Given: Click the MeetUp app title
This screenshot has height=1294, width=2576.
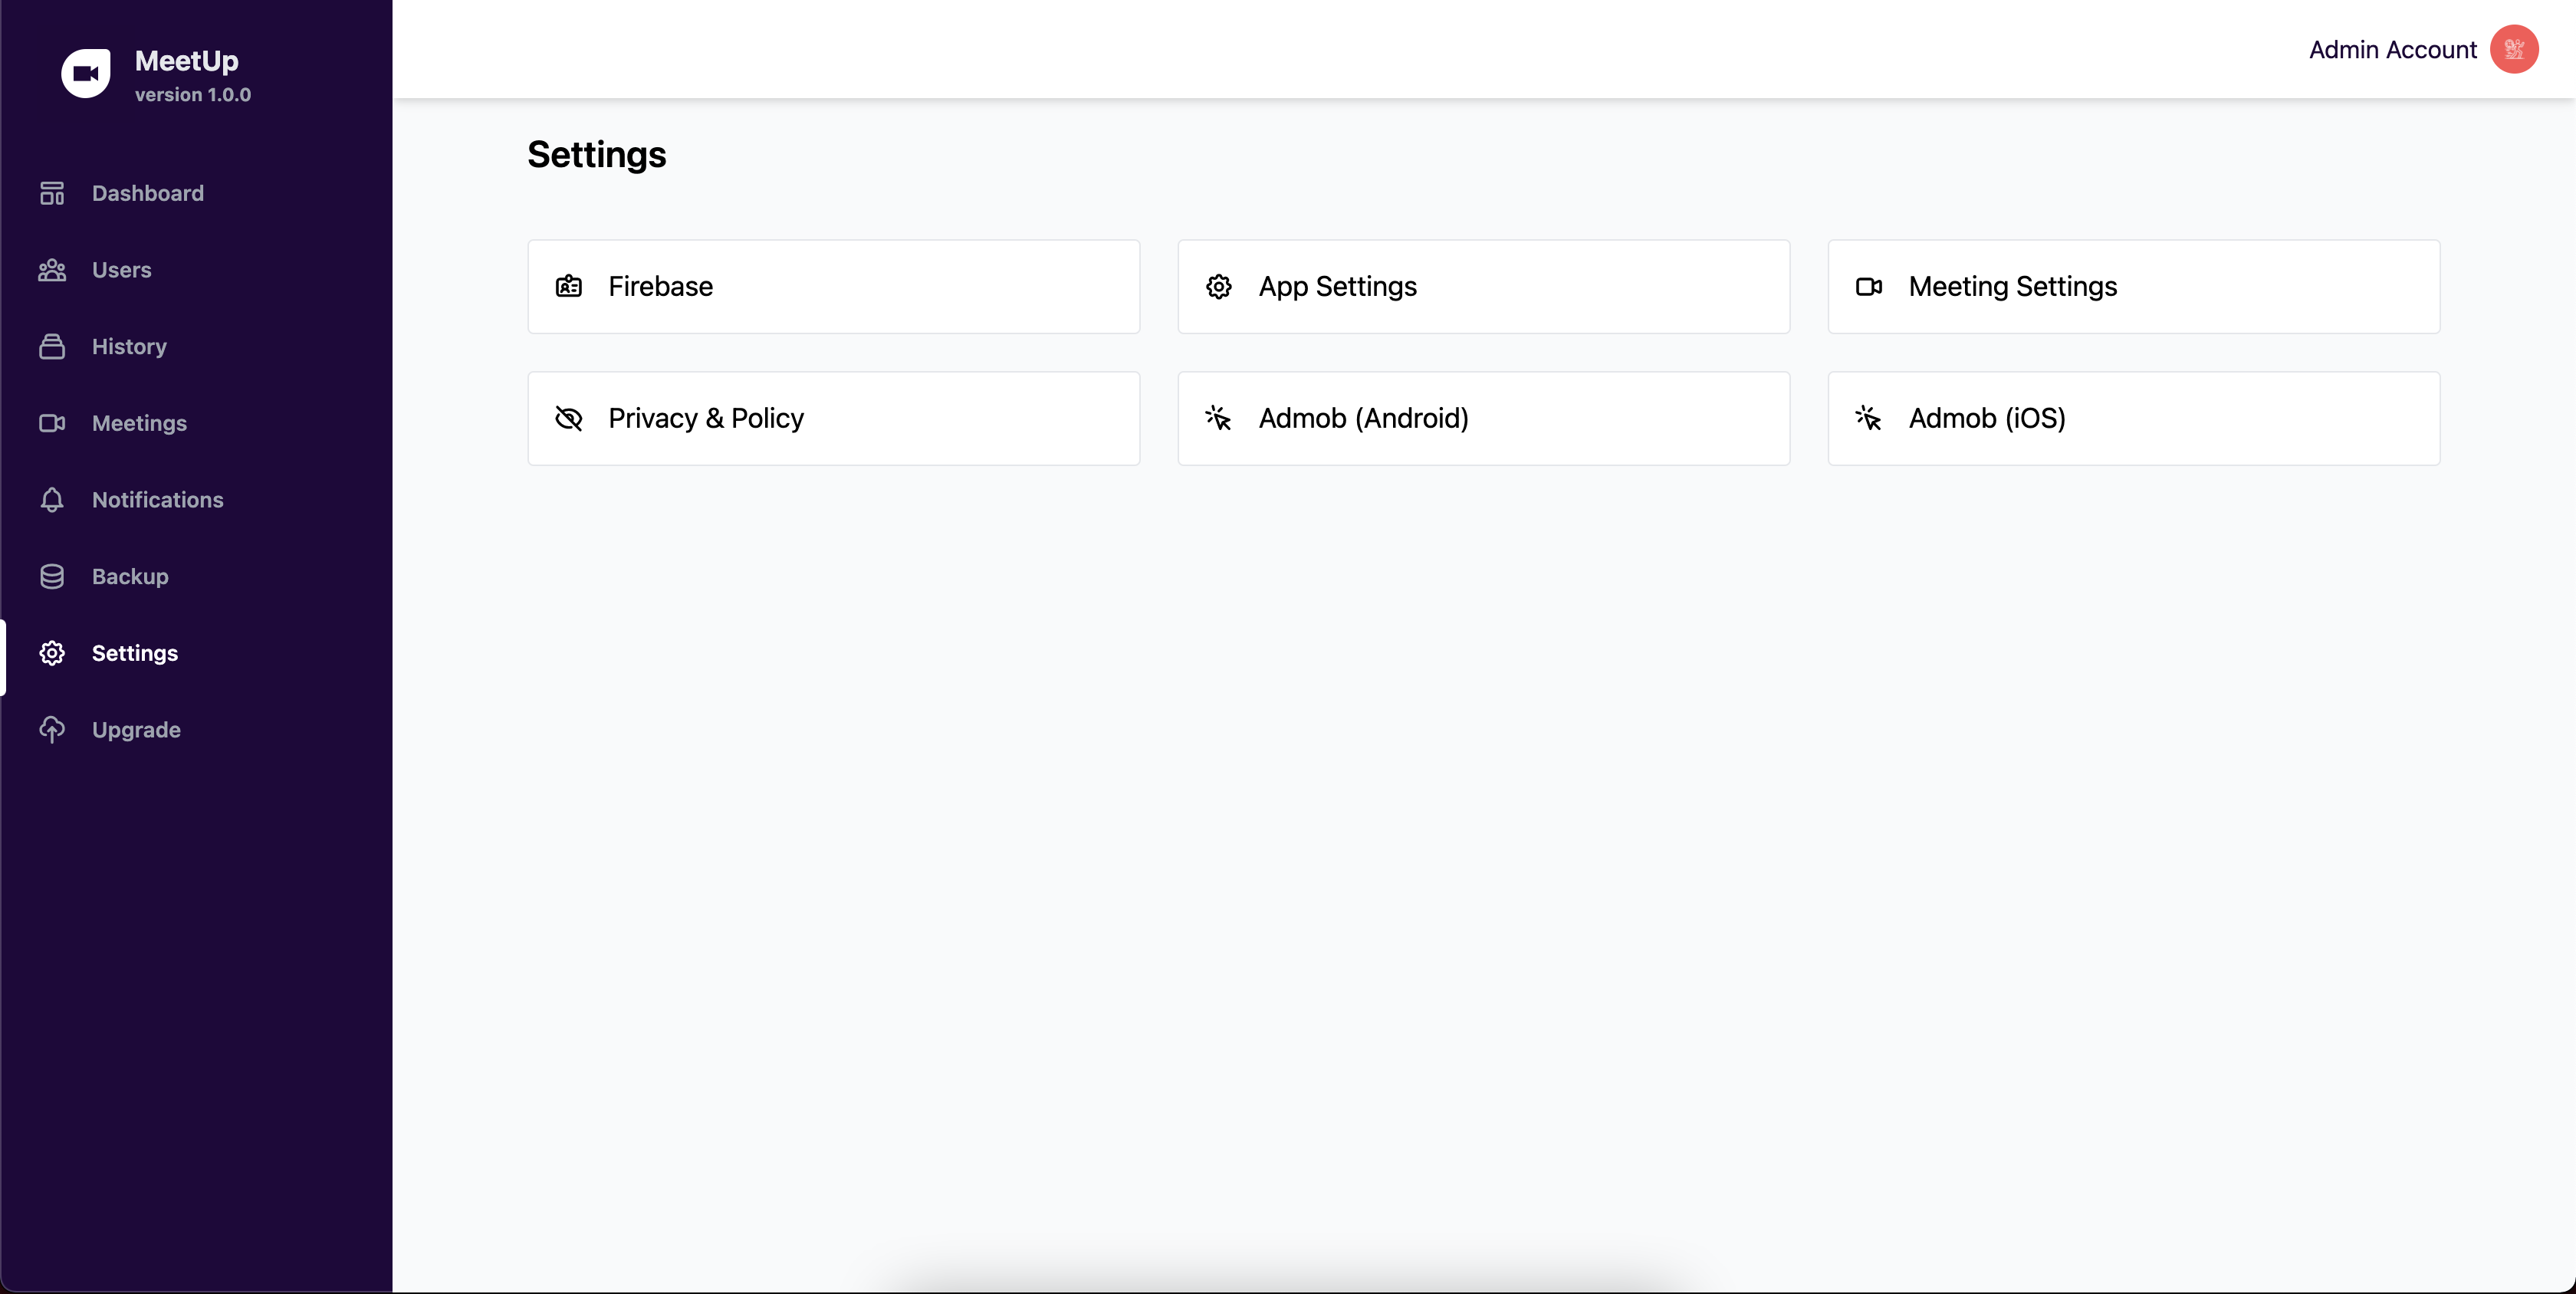Looking at the screenshot, I should click(187, 61).
